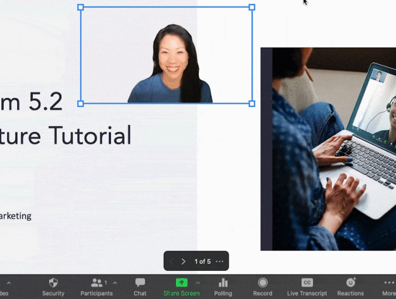Viewport: 396px width, 299px height.
Task: Go to the previous slide
Action: point(171,261)
